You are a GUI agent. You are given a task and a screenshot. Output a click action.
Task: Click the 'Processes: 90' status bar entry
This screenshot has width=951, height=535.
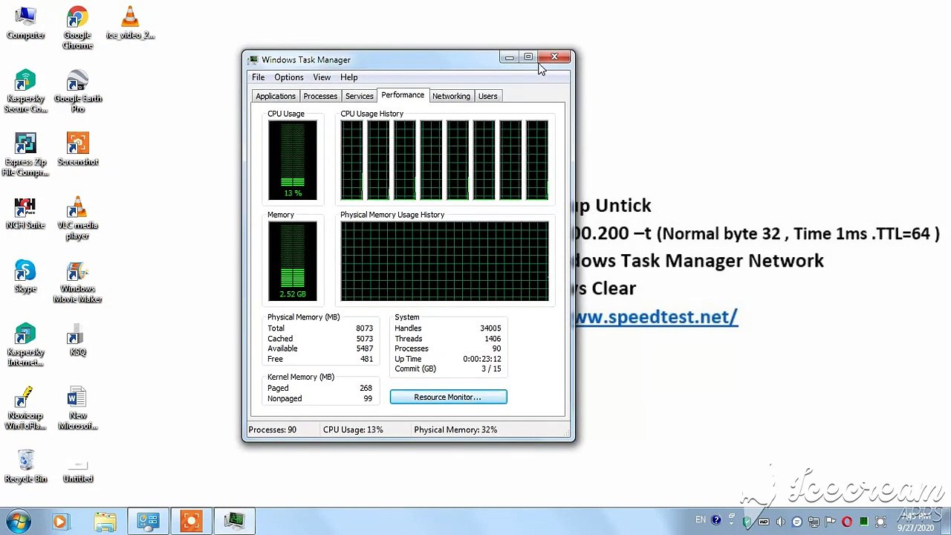click(272, 429)
